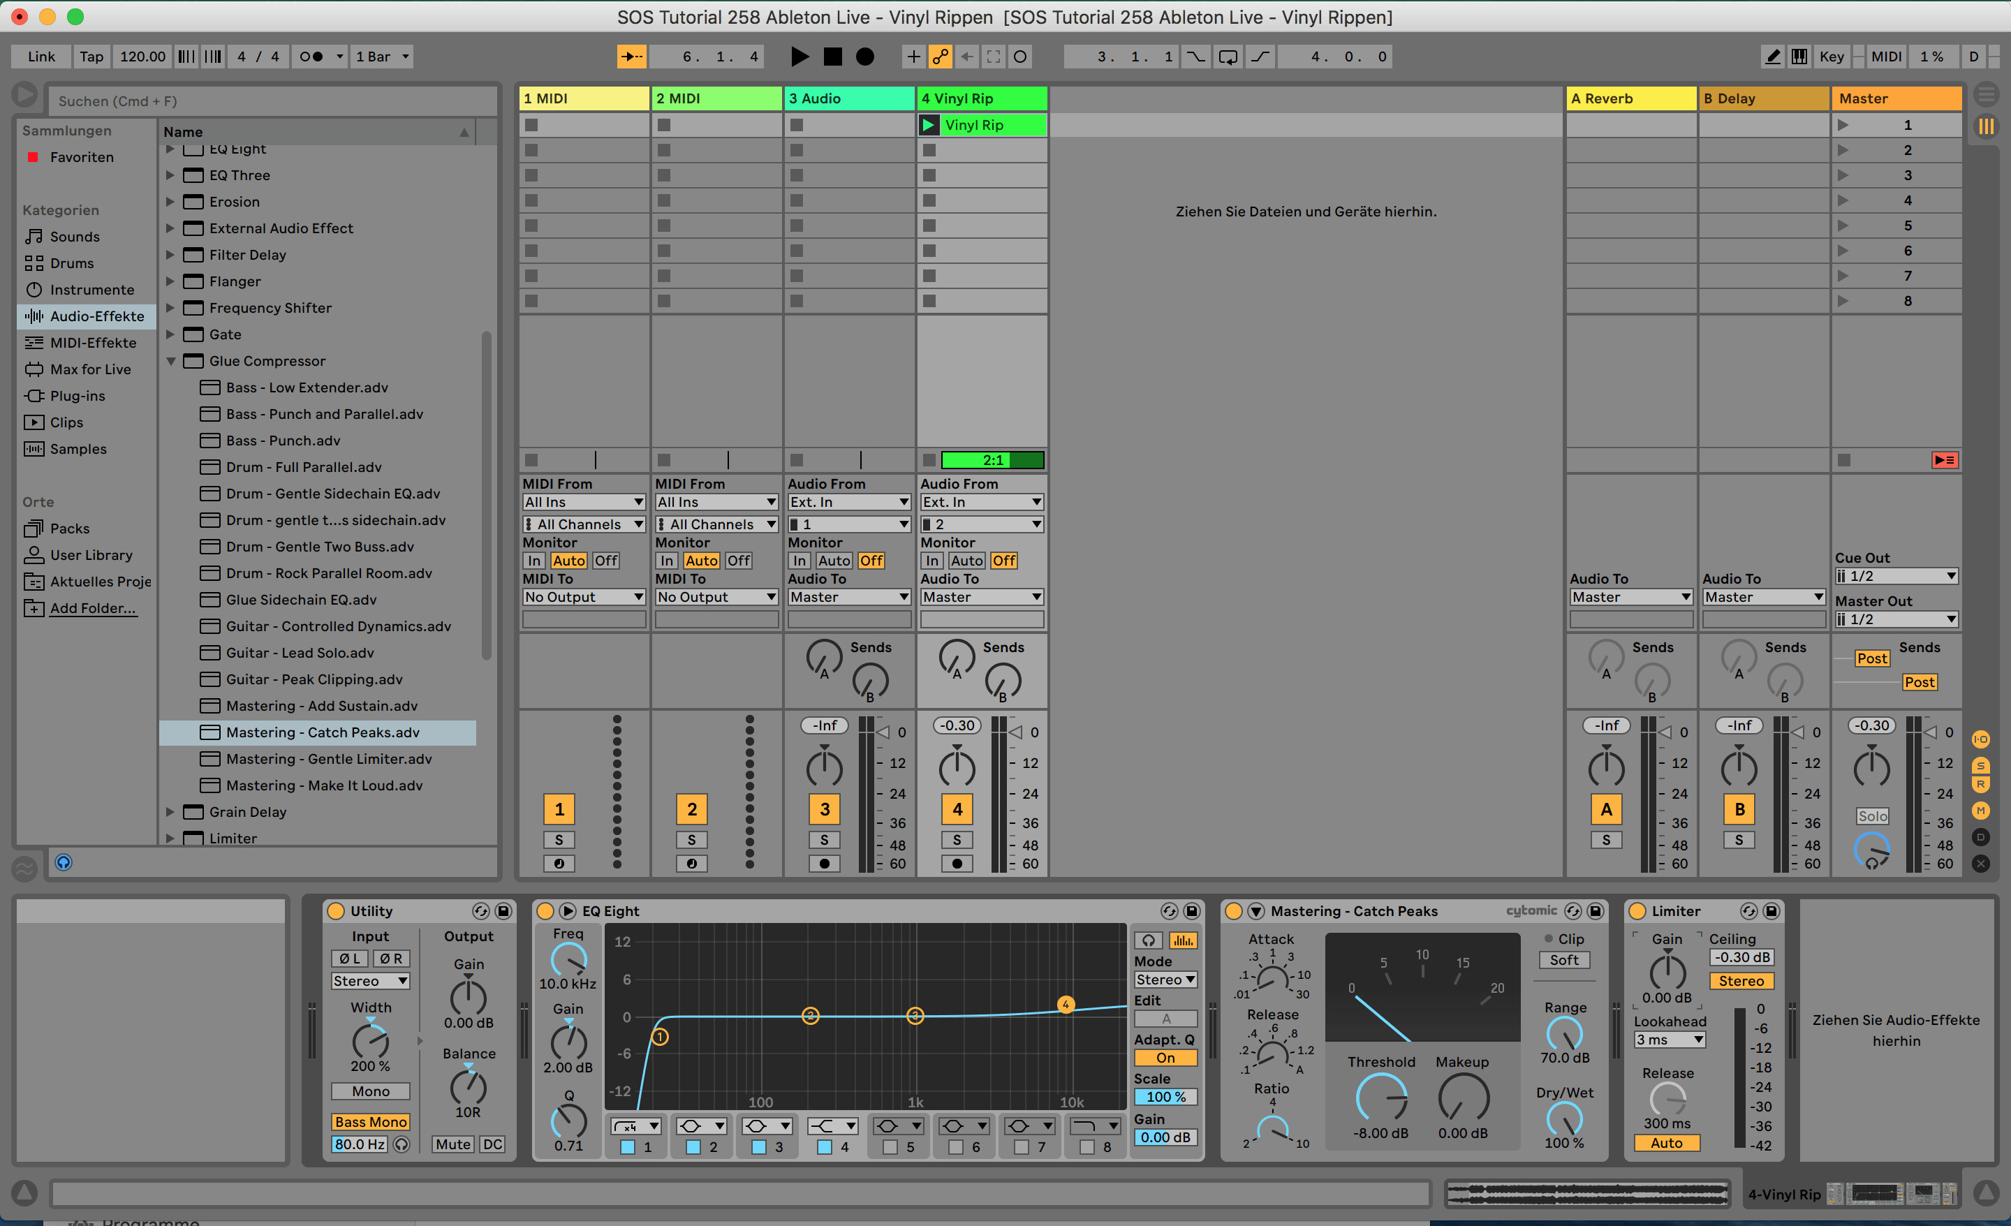Click the Threshold knob in Catch Peaks
This screenshot has width=2011, height=1226.
point(1381,1098)
